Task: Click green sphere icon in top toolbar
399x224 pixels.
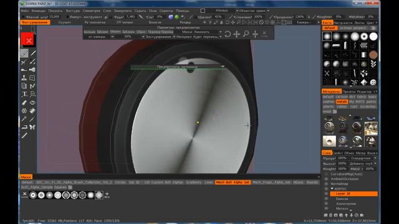Action: pos(176,17)
